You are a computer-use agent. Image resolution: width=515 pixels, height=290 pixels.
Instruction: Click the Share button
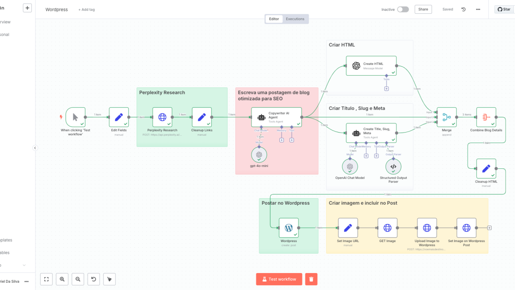tap(423, 9)
